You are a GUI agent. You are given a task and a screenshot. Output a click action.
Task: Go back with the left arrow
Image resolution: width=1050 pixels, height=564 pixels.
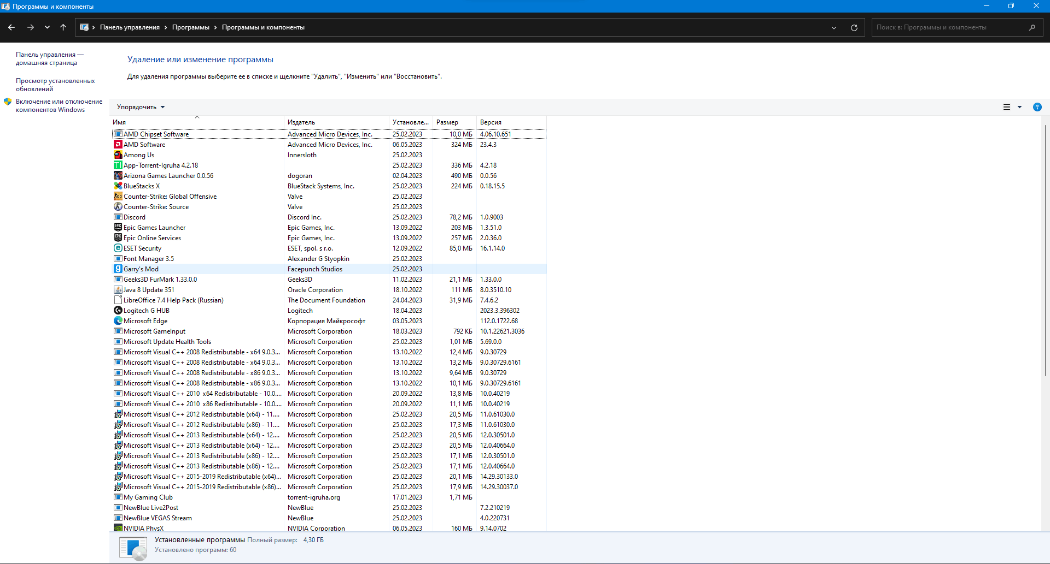click(x=11, y=27)
